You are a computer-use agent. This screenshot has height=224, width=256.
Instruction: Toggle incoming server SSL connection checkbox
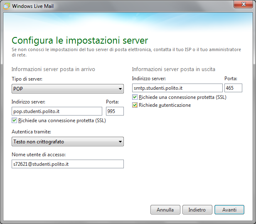pos(15,121)
